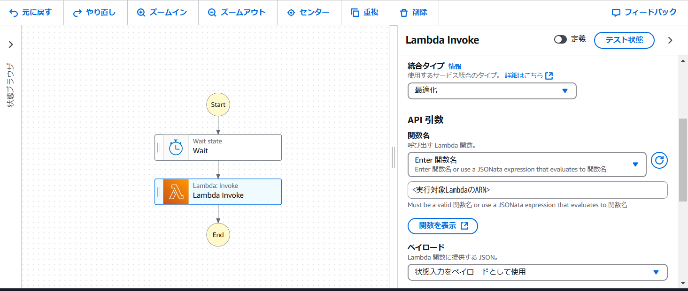The width and height of the screenshot is (688, 291).
Task: Select the Lambda Invoke state node
Action: click(218, 192)
